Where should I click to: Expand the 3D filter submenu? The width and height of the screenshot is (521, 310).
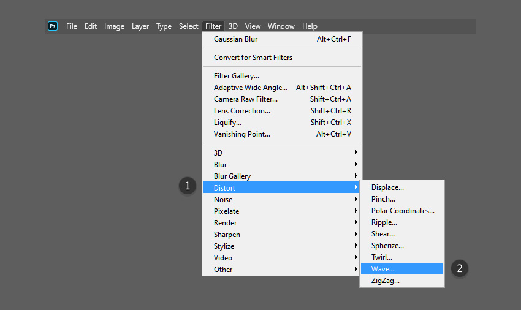tap(283, 153)
